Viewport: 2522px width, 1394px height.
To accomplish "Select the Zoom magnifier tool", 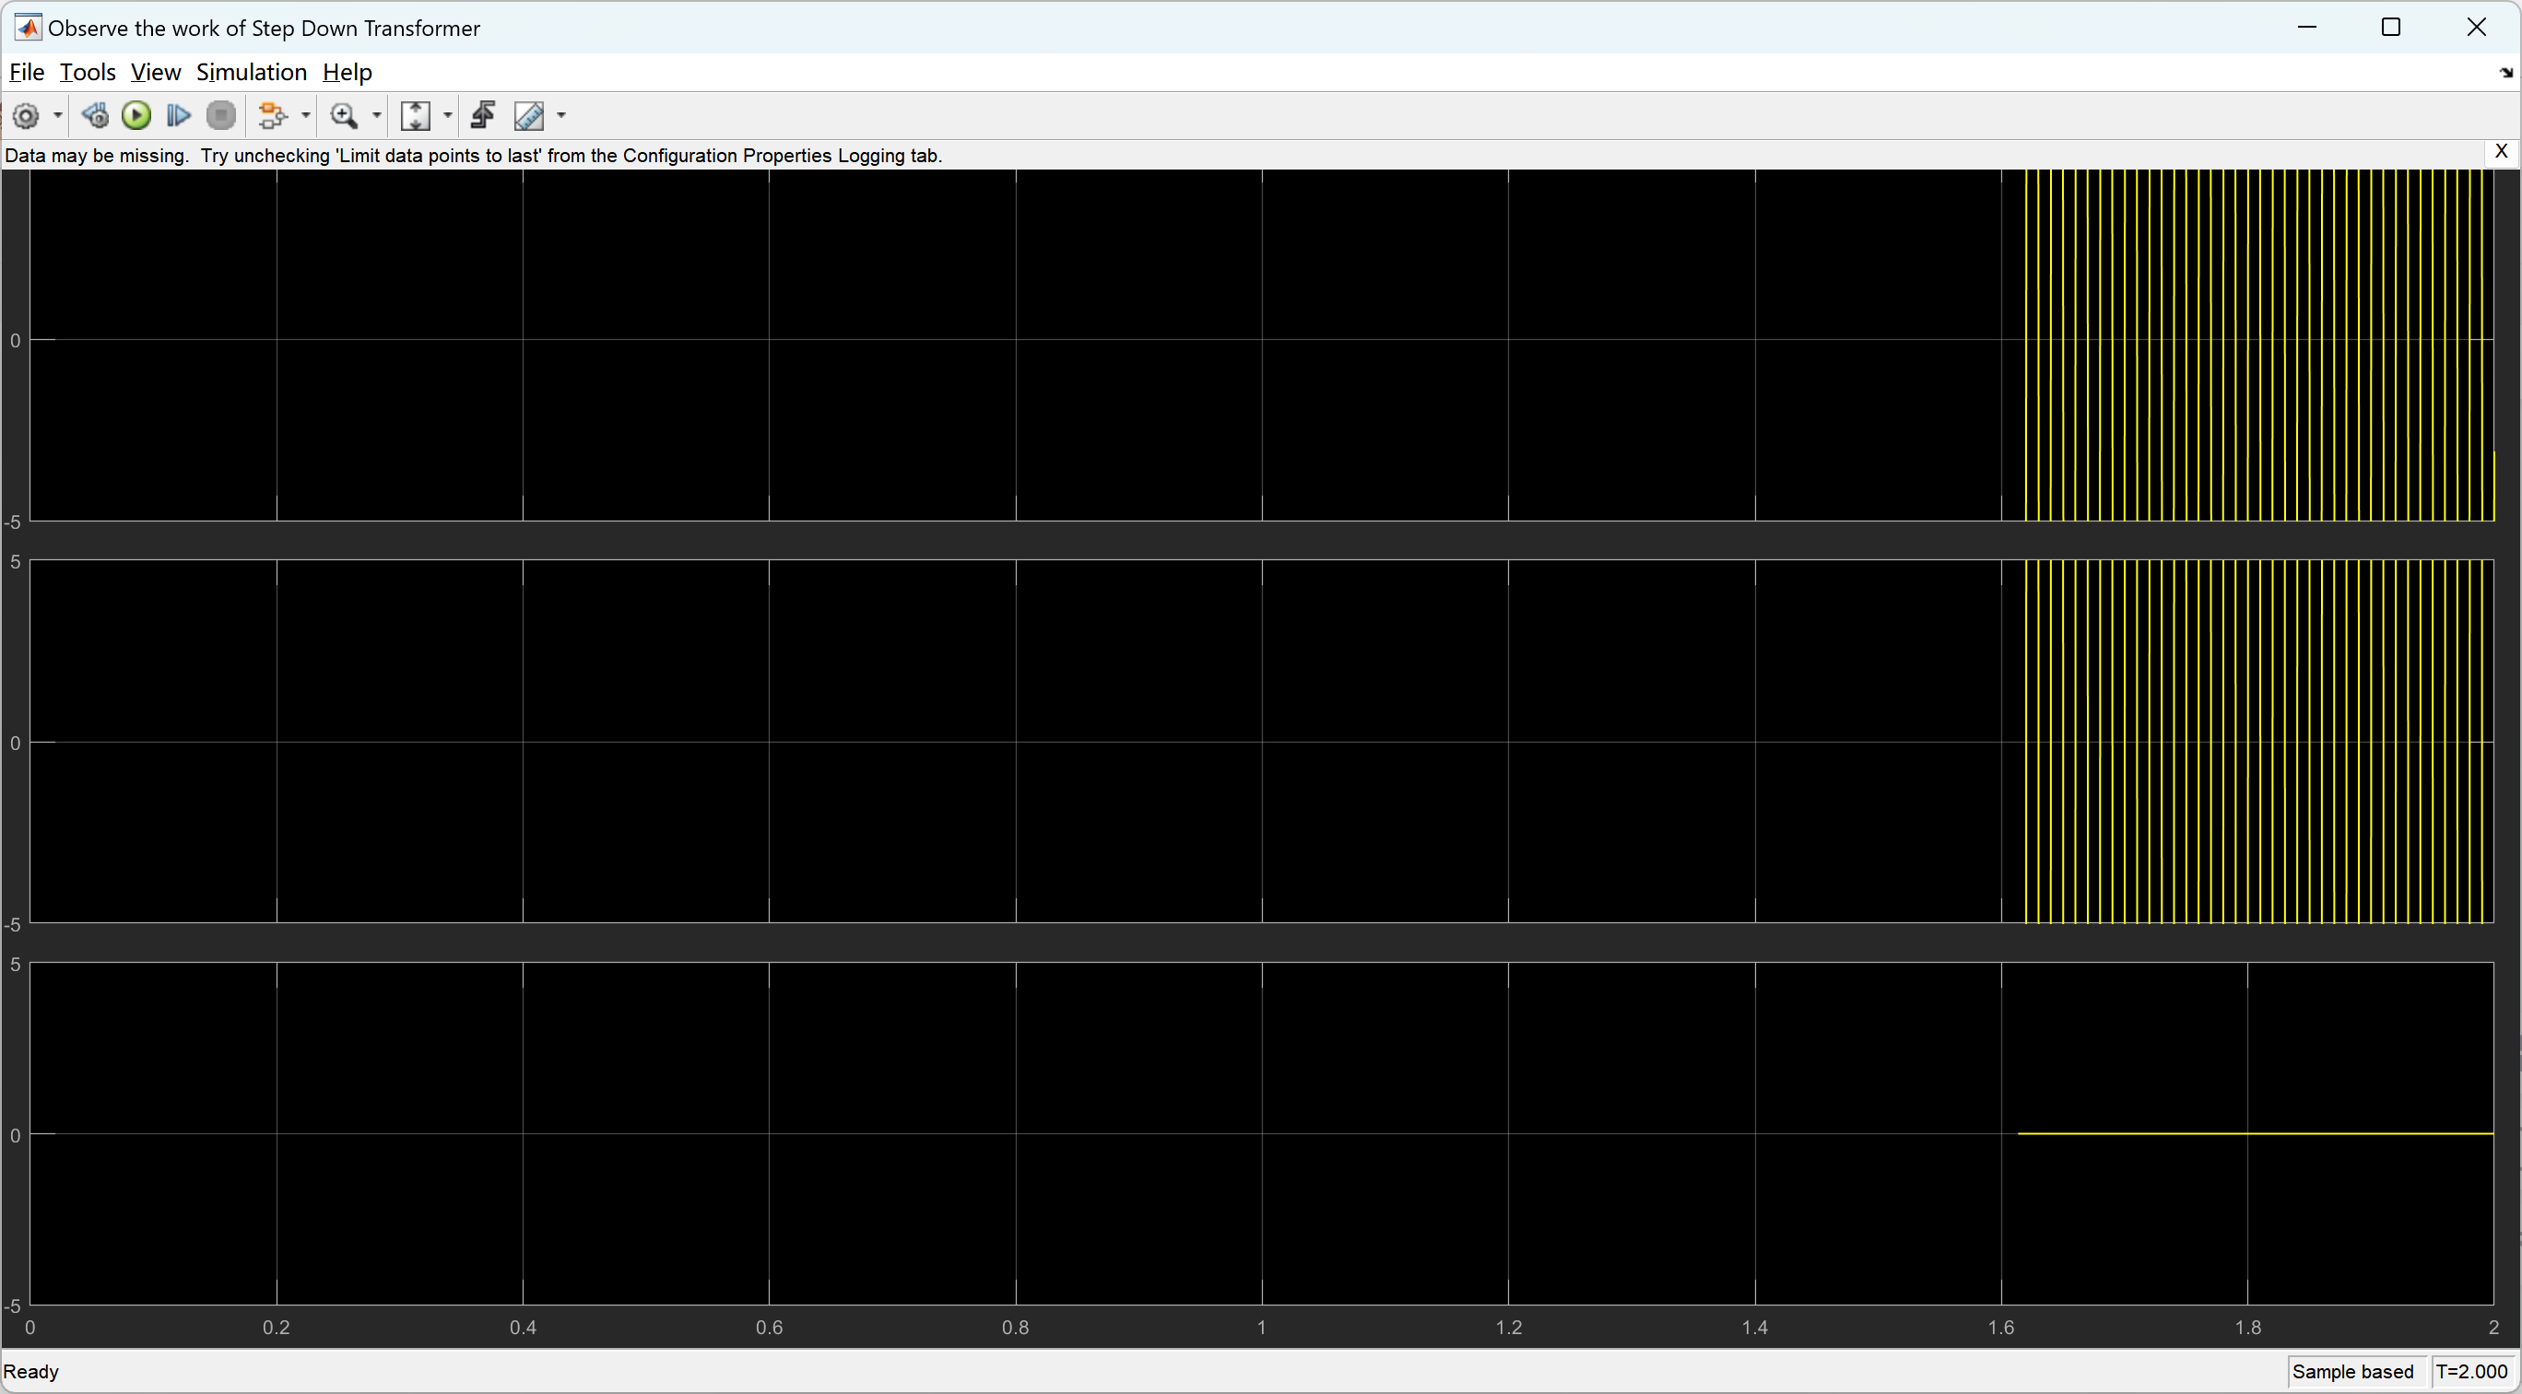I will coord(343,116).
